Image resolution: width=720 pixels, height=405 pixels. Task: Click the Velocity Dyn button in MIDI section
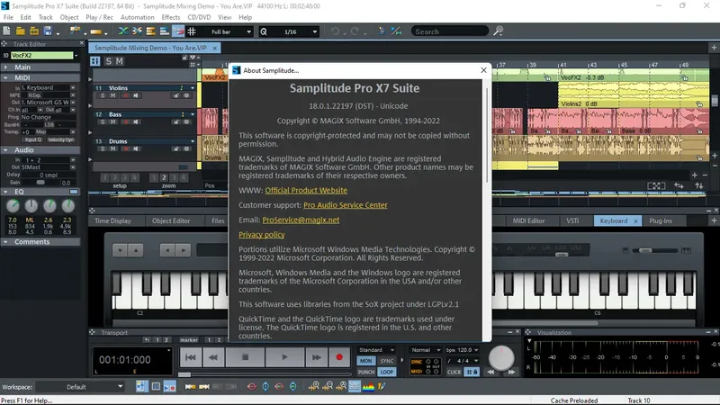[60, 139]
